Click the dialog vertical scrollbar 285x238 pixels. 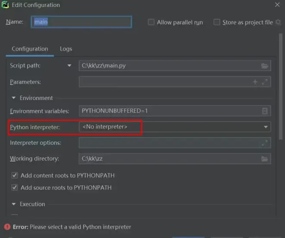tap(281, 87)
